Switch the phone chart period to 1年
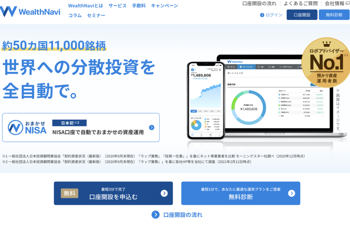Image resolution: width=350 pixels, height=226 pixels. pyautogui.click(x=218, y=111)
